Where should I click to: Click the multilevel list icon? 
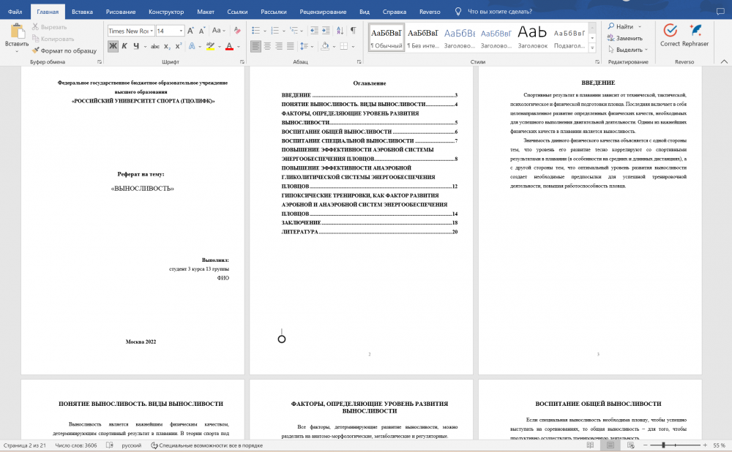pyautogui.click(x=294, y=31)
